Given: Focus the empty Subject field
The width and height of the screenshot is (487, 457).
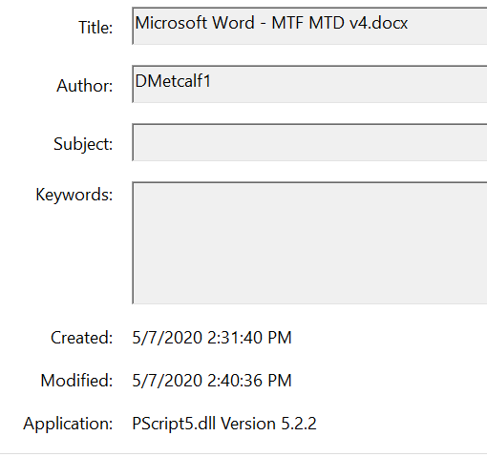Looking at the screenshot, I should pyautogui.click(x=309, y=142).
